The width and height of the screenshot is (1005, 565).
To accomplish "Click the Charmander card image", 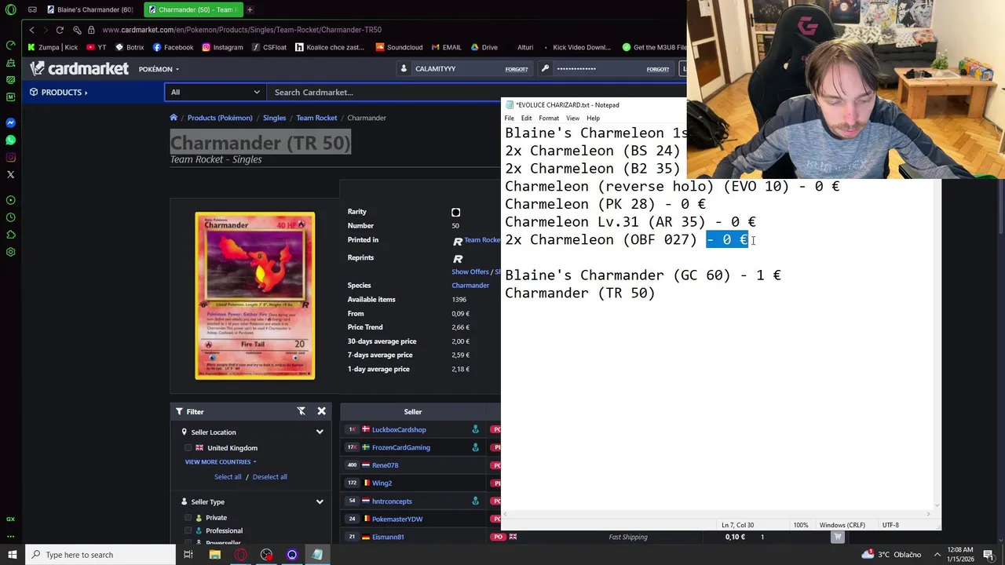I will pos(255,296).
